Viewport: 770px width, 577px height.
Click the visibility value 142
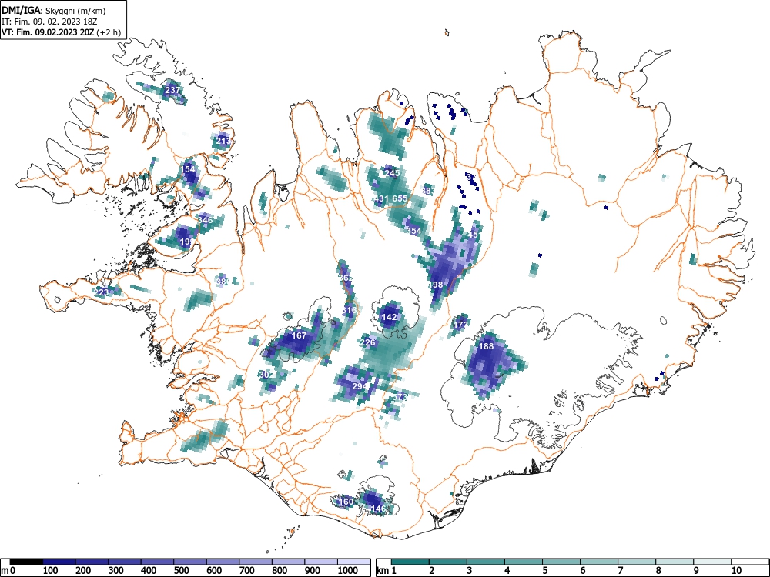pyautogui.click(x=390, y=318)
